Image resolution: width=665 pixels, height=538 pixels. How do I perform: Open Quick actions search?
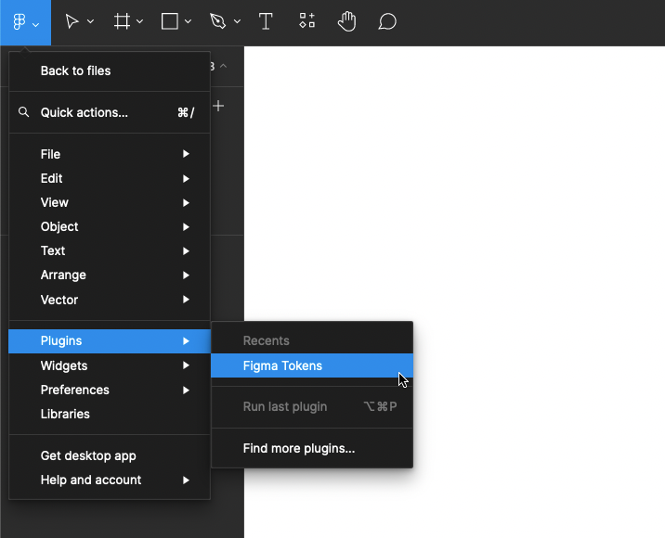tap(110, 112)
